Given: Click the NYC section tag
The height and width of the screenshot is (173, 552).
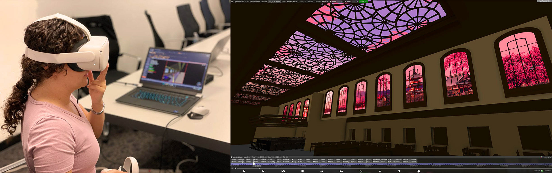Looking at the screenshot, I should point(391,159).
